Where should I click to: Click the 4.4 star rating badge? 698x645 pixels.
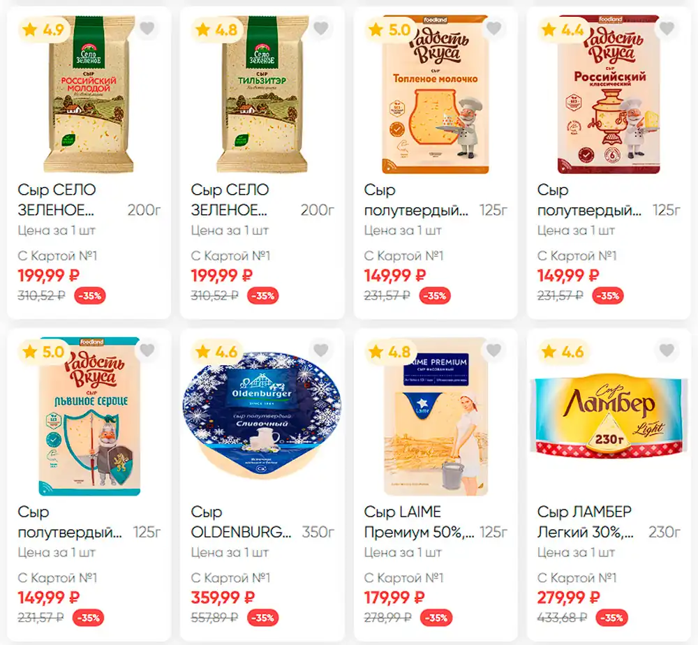(563, 30)
